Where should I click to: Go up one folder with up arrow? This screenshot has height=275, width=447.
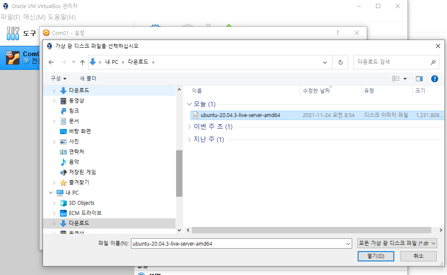[x=83, y=62]
